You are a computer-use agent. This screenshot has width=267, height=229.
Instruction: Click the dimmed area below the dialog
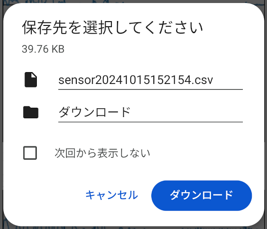pos(133,227)
